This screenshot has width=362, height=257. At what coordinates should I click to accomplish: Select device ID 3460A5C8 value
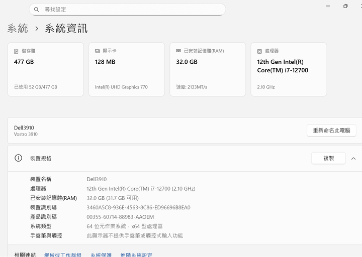coord(139,208)
